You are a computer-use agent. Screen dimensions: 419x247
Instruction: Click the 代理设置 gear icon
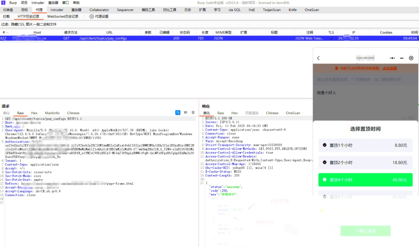[92, 17]
